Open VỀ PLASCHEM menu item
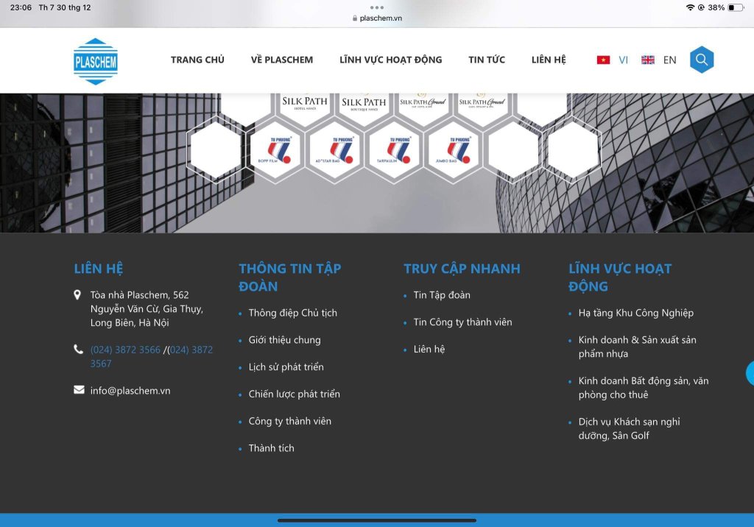 pos(282,60)
